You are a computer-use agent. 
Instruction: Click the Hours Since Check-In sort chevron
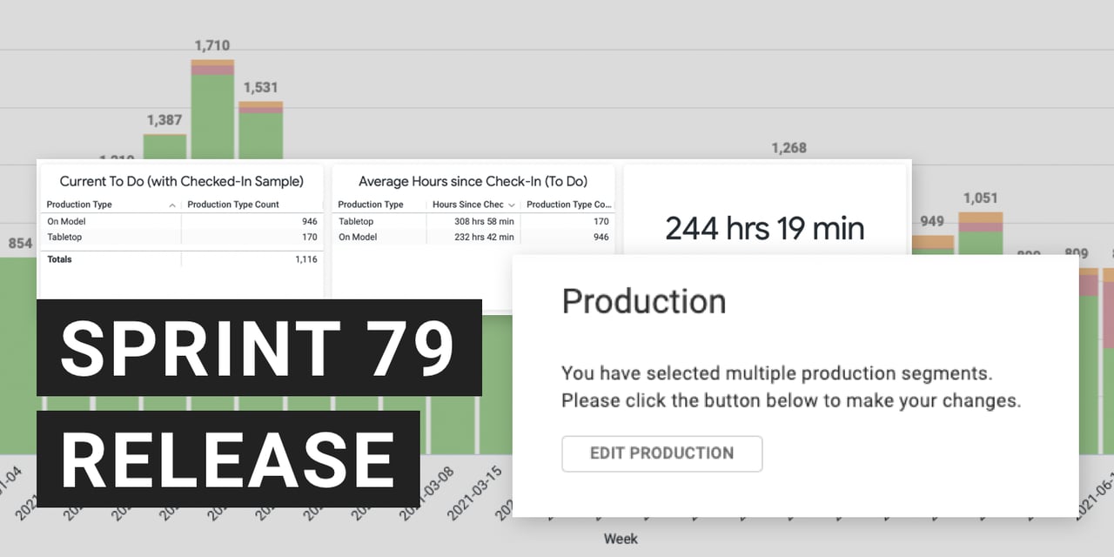click(x=512, y=205)
